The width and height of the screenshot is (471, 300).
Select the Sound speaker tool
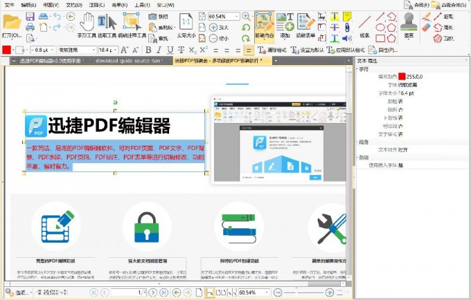tap(347, 38)
